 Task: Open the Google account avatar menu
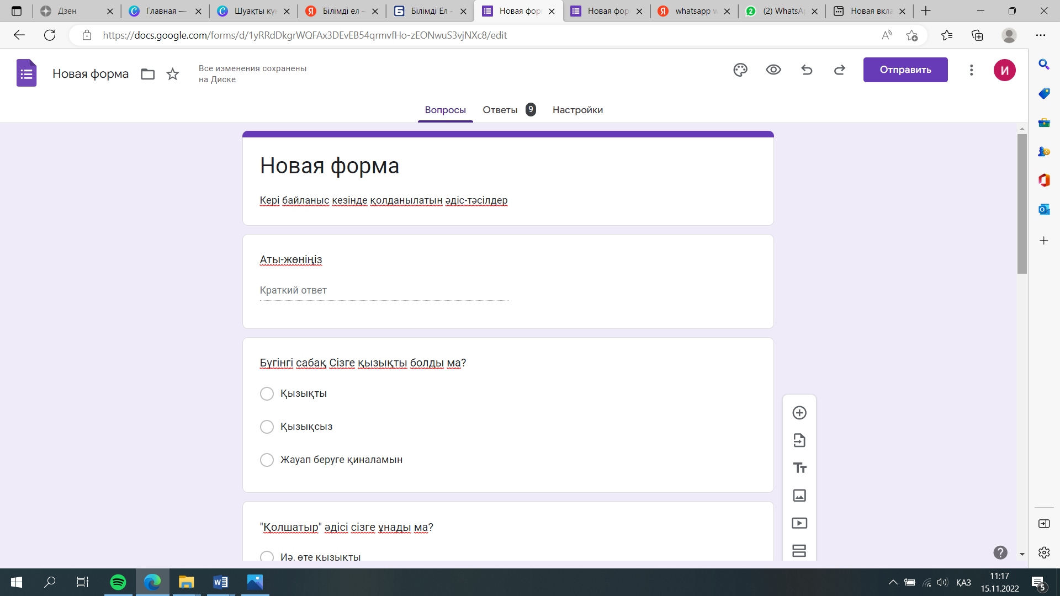click(1004, 70)
